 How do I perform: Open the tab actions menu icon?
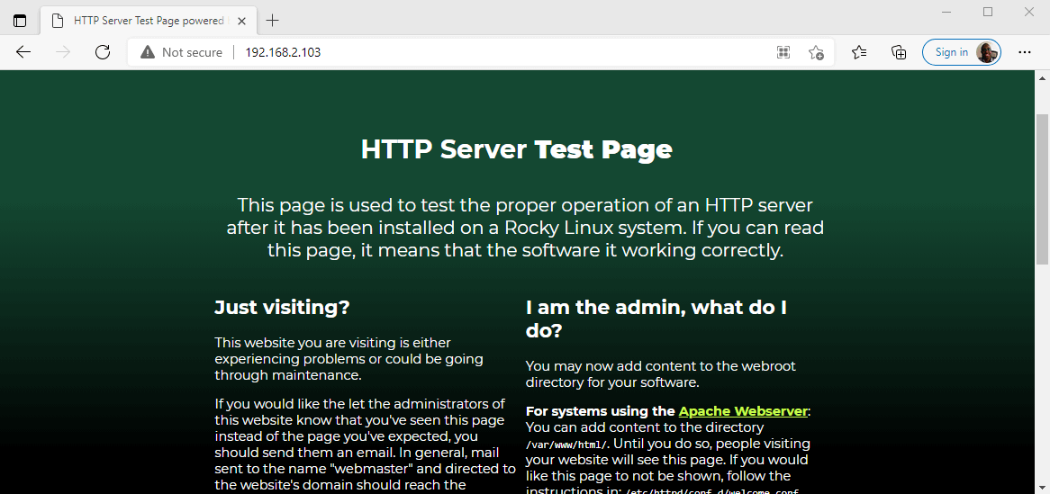[x=20, y=21]
